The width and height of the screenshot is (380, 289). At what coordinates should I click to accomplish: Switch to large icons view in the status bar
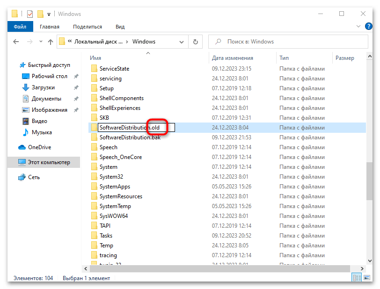click(367, 278)
